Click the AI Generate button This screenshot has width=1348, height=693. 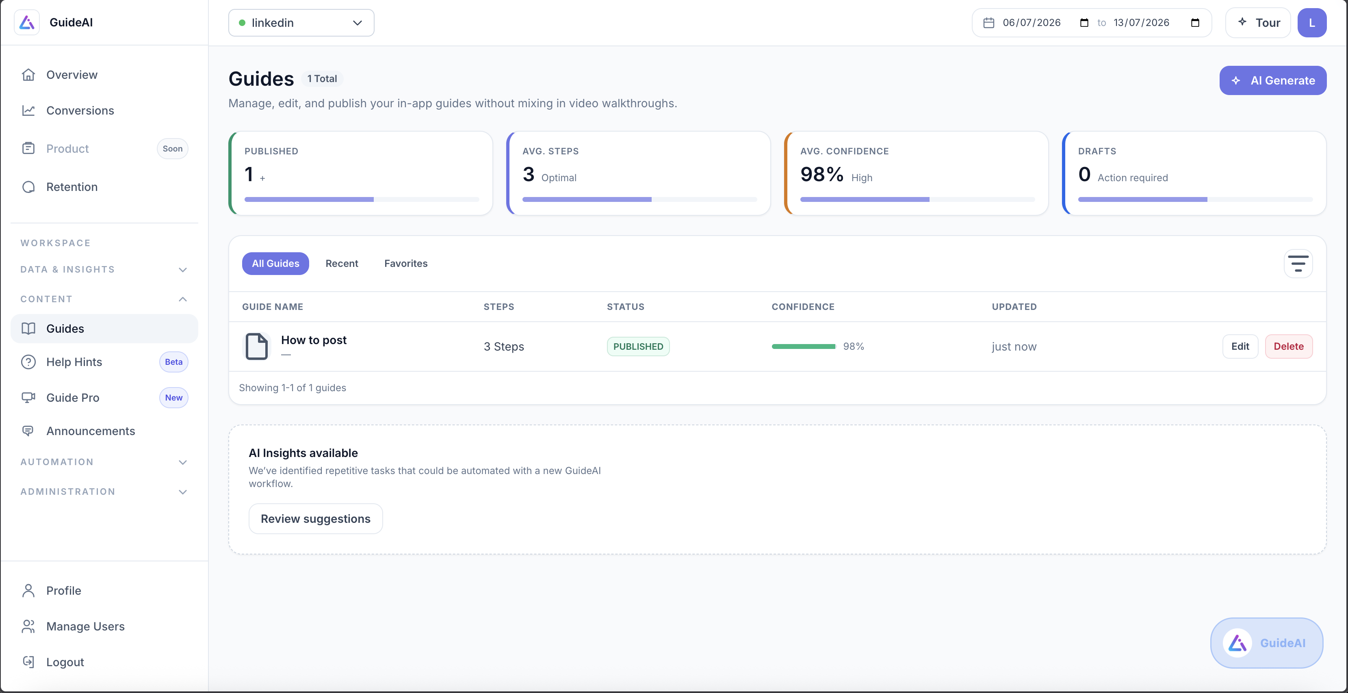(x=1273, y=80)
